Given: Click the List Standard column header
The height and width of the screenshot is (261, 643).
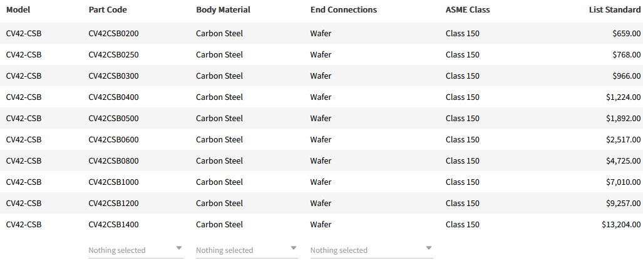Looking at the screenshot, I should pos(614,10).
